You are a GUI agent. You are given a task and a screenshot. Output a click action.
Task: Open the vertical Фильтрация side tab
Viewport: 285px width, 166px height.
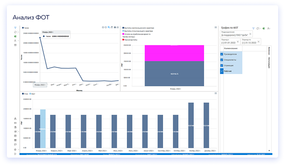[x=269, y=63]
